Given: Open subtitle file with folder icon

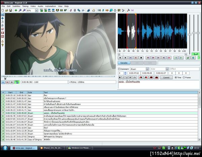Looking at the screenshot, I should coord(7,10).
